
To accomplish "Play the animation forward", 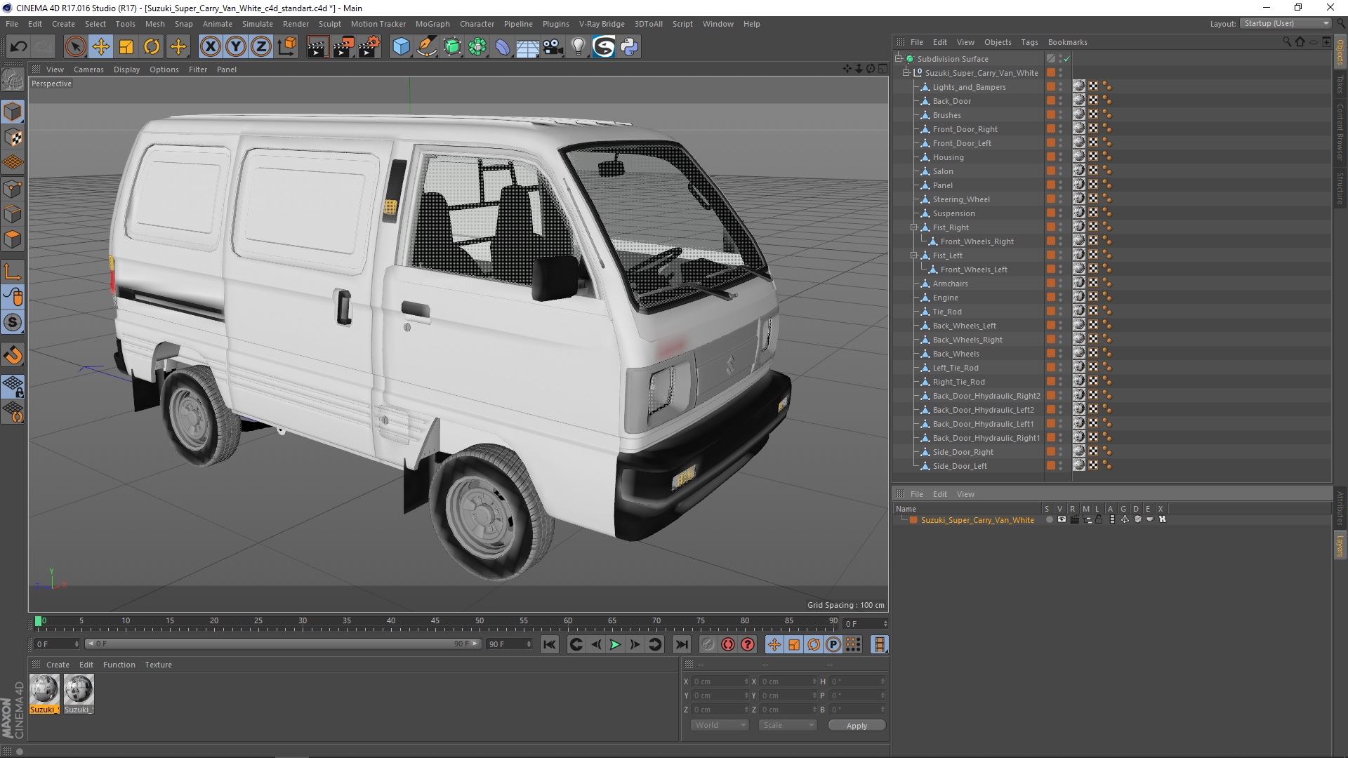I will (x=615, y=644).
